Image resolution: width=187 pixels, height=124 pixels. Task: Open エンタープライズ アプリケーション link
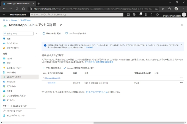click(97, 92)
